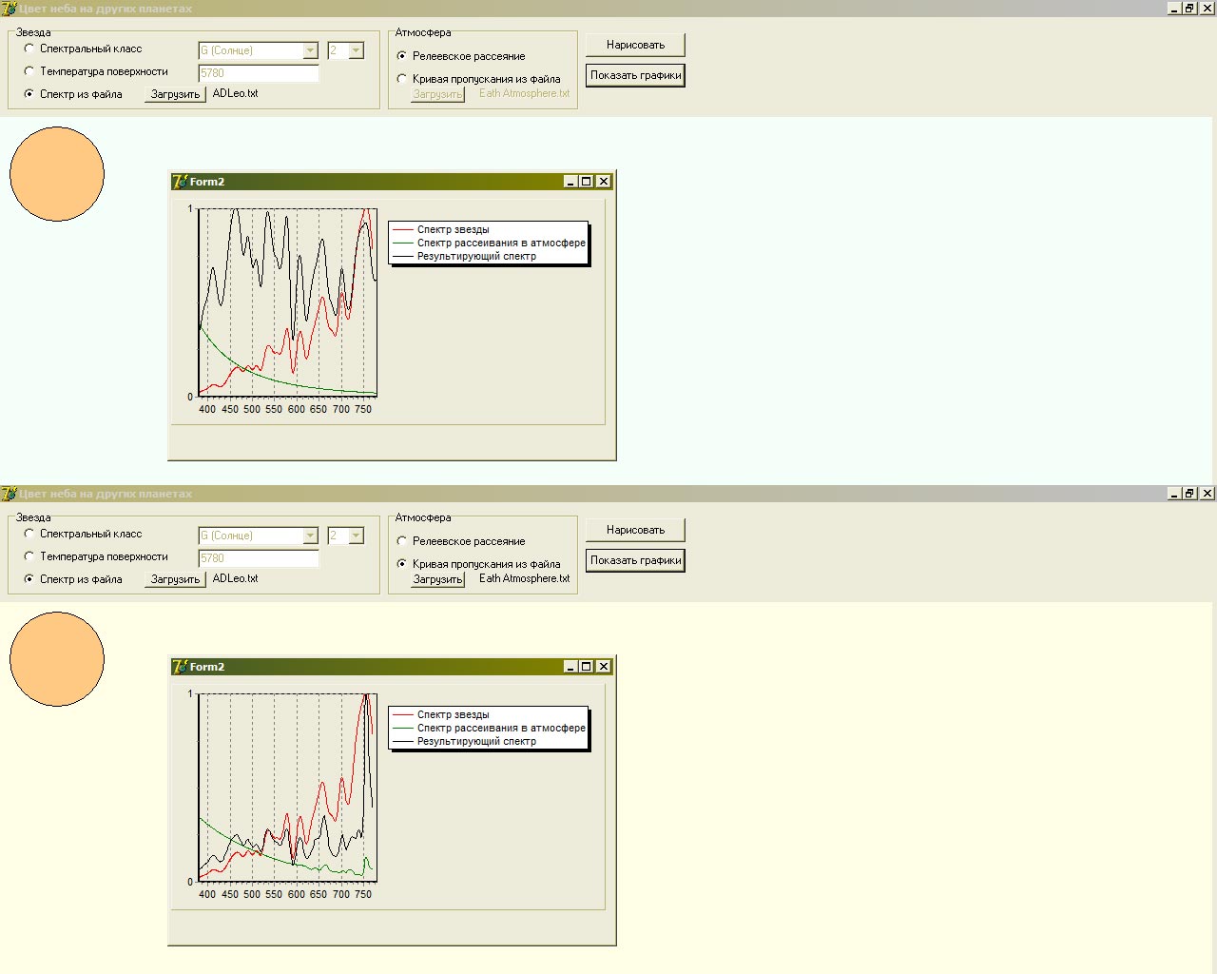
Task: Click Загрузить beside Eath Atmosphere.txt, lower window
Action: click(437, 579)
